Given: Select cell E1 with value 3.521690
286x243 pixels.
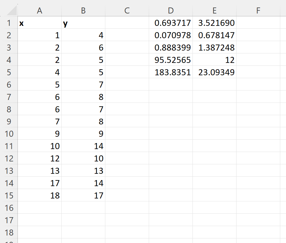Looking at the screenshot, I should [215, 23].
